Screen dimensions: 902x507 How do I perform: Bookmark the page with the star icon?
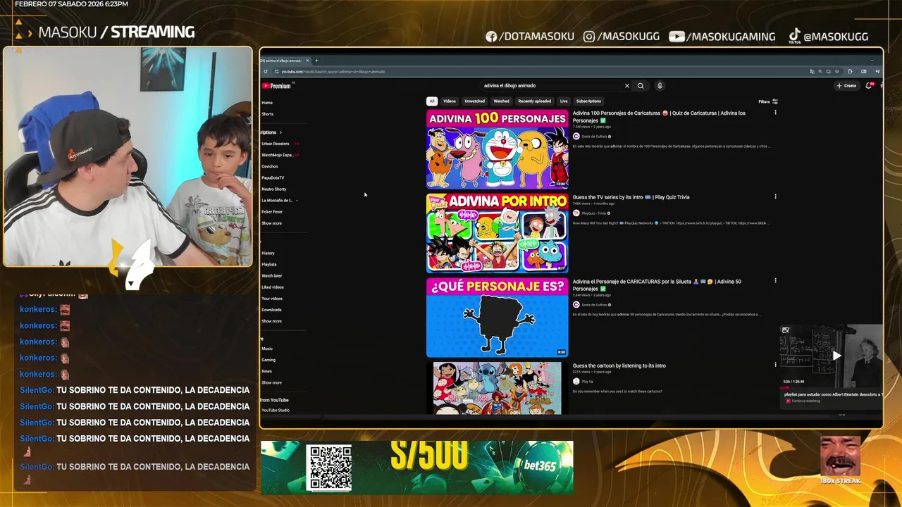(x=836, y=71)
